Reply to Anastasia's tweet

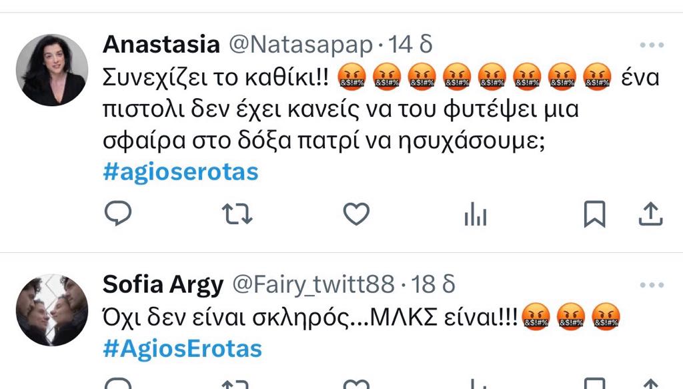tap(117, 214)
